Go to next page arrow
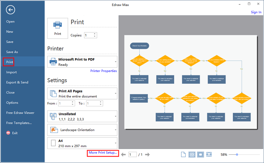The width and height of the screenshot is (264, 163). [147, 155]
